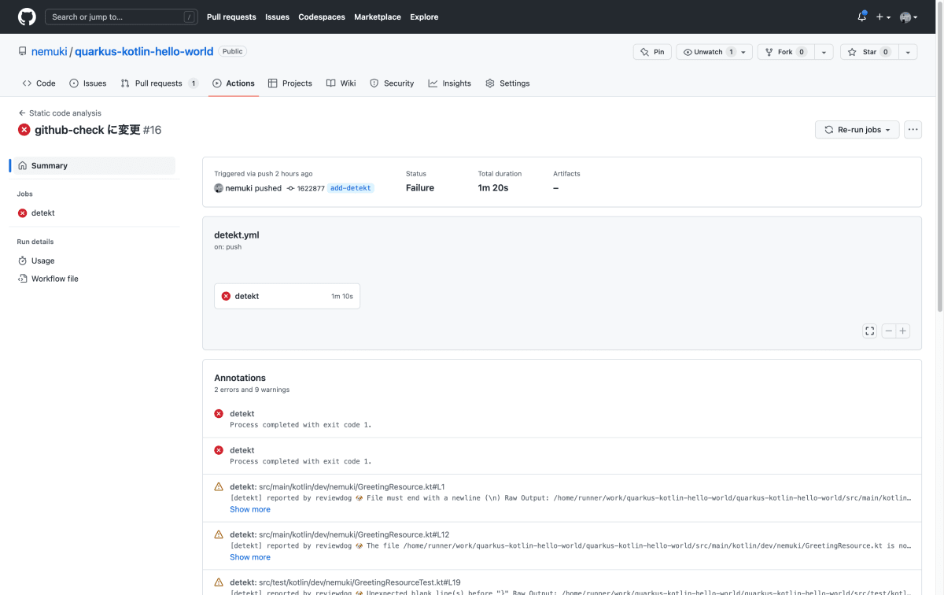
Task: Click warning icon for GreetingResource.kt#L1
Action: coord(219,487)
